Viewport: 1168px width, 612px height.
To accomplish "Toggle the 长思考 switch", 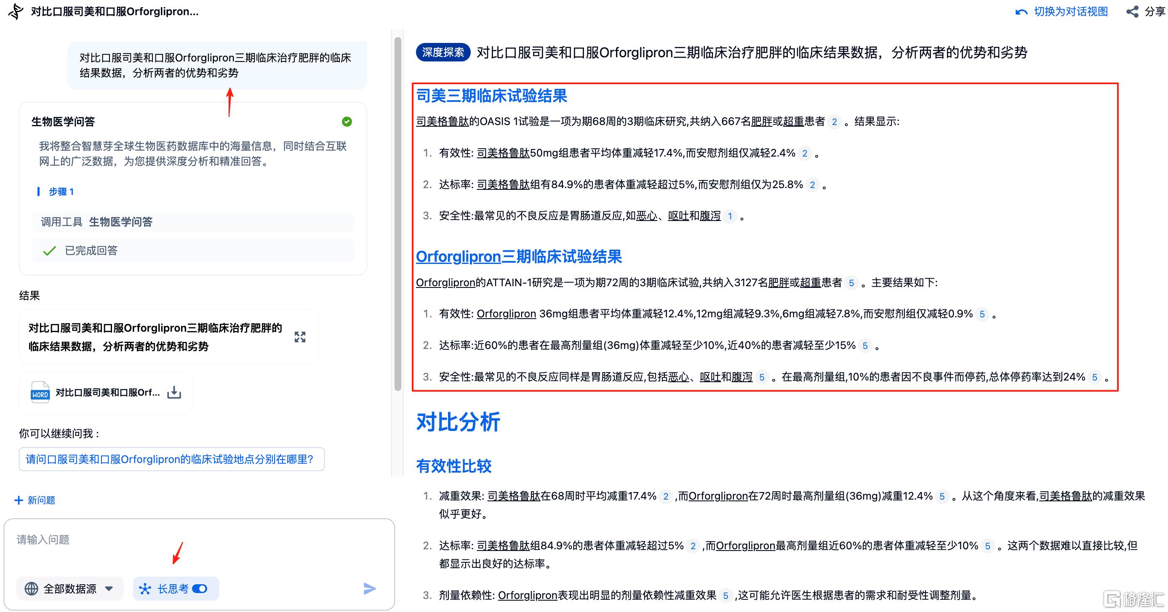I will [x=200, y=588].
